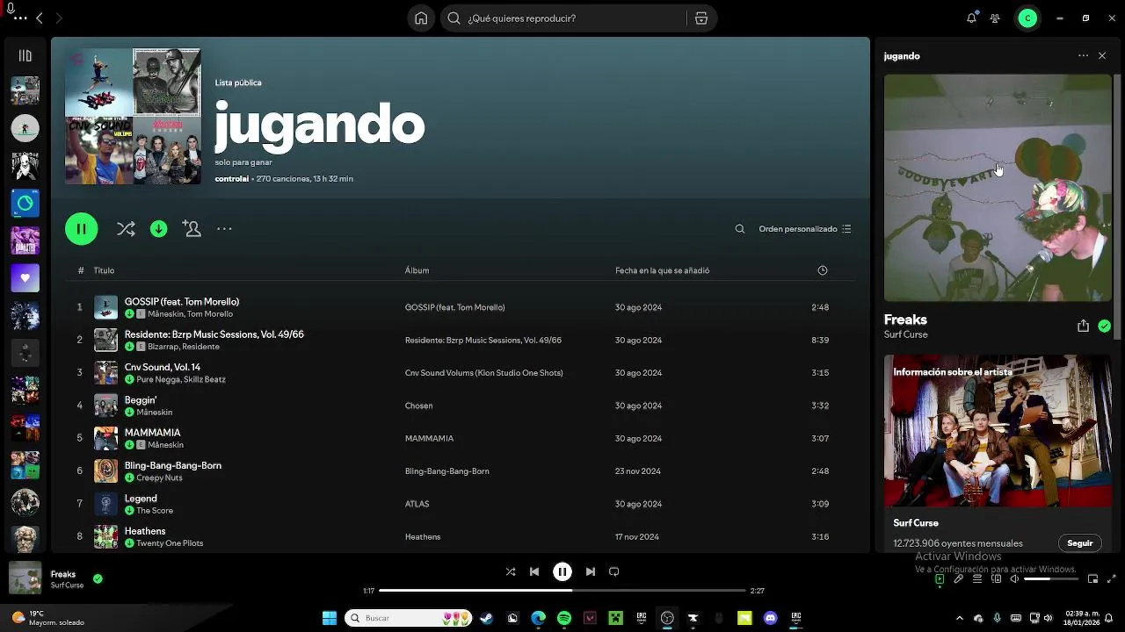Open more options in the jugando side panel

coord(1083,55)
